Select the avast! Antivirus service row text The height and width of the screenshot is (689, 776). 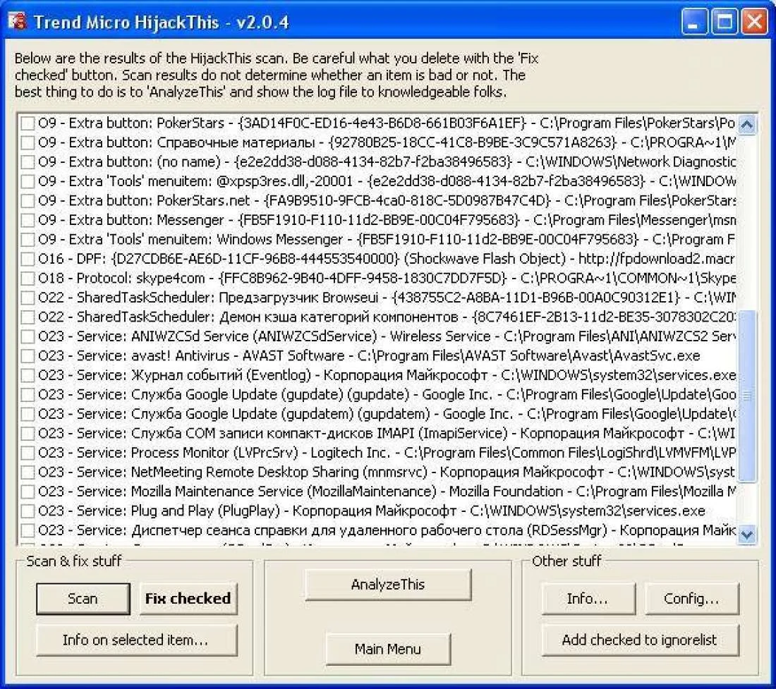(369, 355)
